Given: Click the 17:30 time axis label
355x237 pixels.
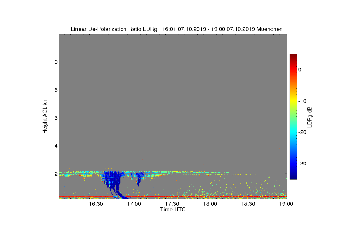Looking at the screenshot, I should 172,204.
